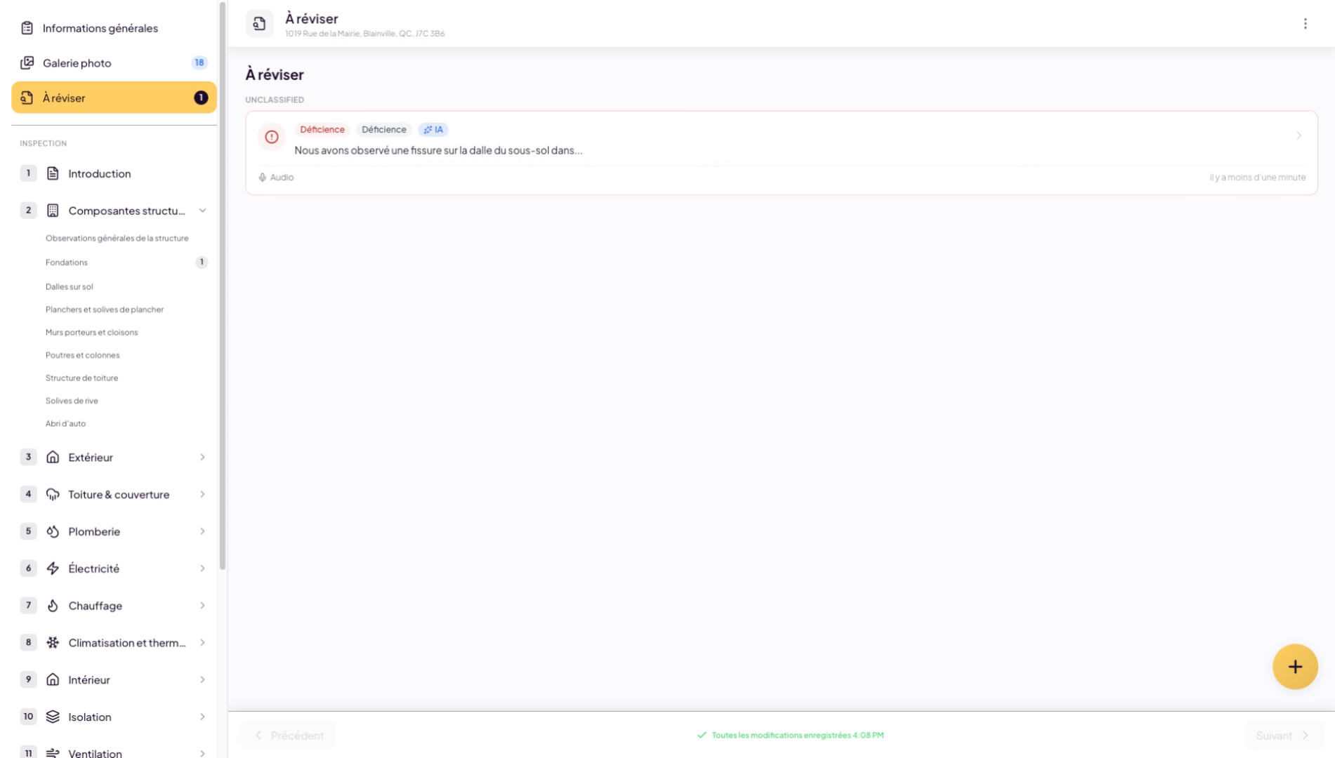The image size is (1335, 758).
Task: Open the deficiency card chevron arrow
Action: point(1298,136)
